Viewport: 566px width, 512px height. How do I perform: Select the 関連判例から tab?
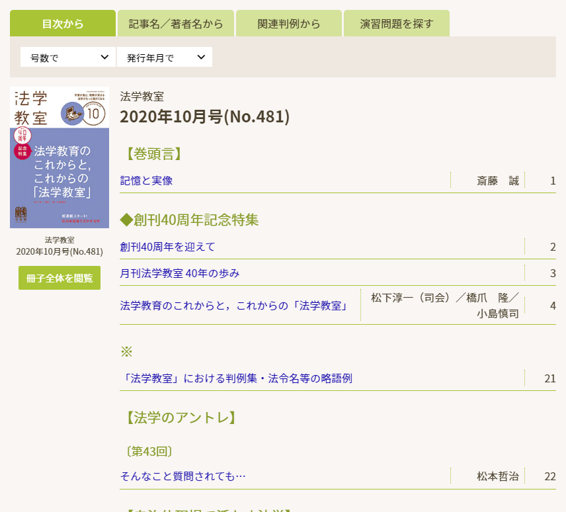click(x=289, y=23)
